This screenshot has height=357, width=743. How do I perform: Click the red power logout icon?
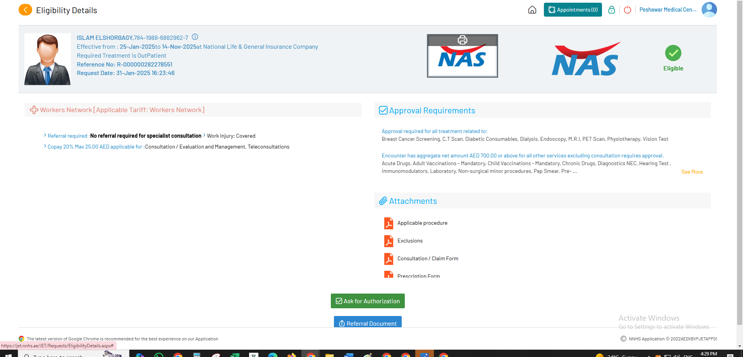coord(628,10)
